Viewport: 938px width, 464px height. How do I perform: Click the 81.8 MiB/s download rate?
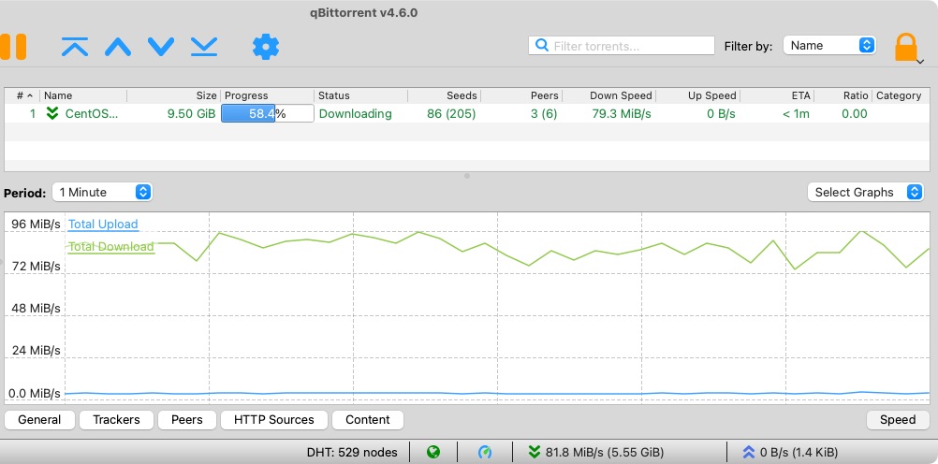[x=604, y=453]
